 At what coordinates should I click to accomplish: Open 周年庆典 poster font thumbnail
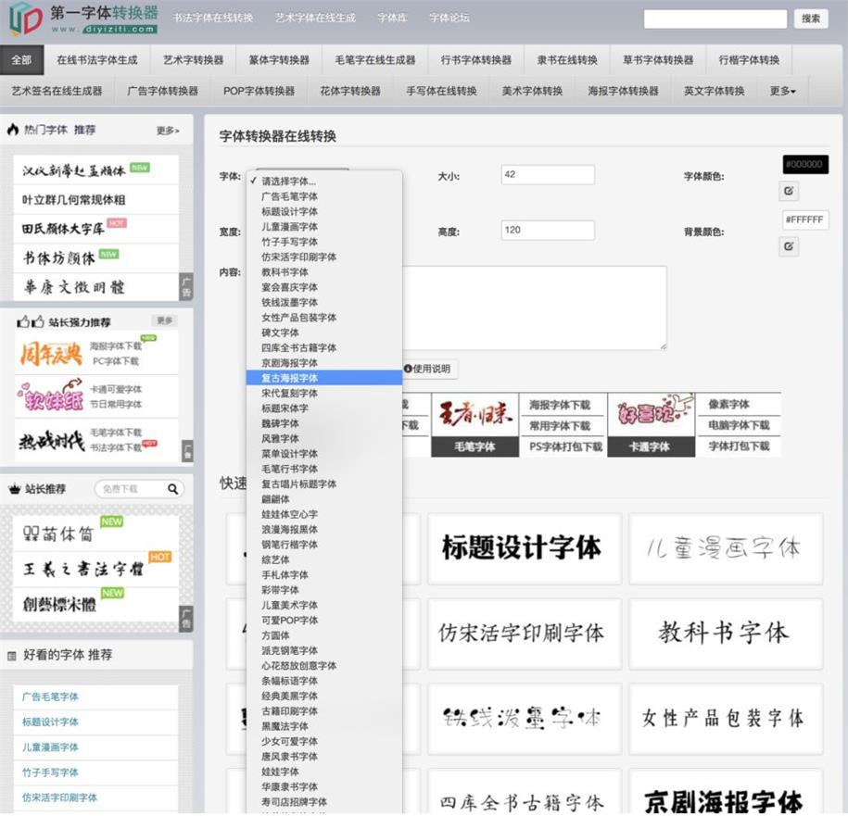click(51, 354)
